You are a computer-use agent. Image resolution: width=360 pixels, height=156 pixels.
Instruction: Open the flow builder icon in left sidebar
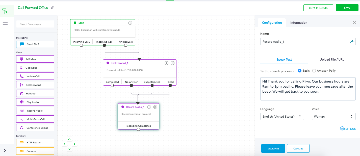coord(5,11)
